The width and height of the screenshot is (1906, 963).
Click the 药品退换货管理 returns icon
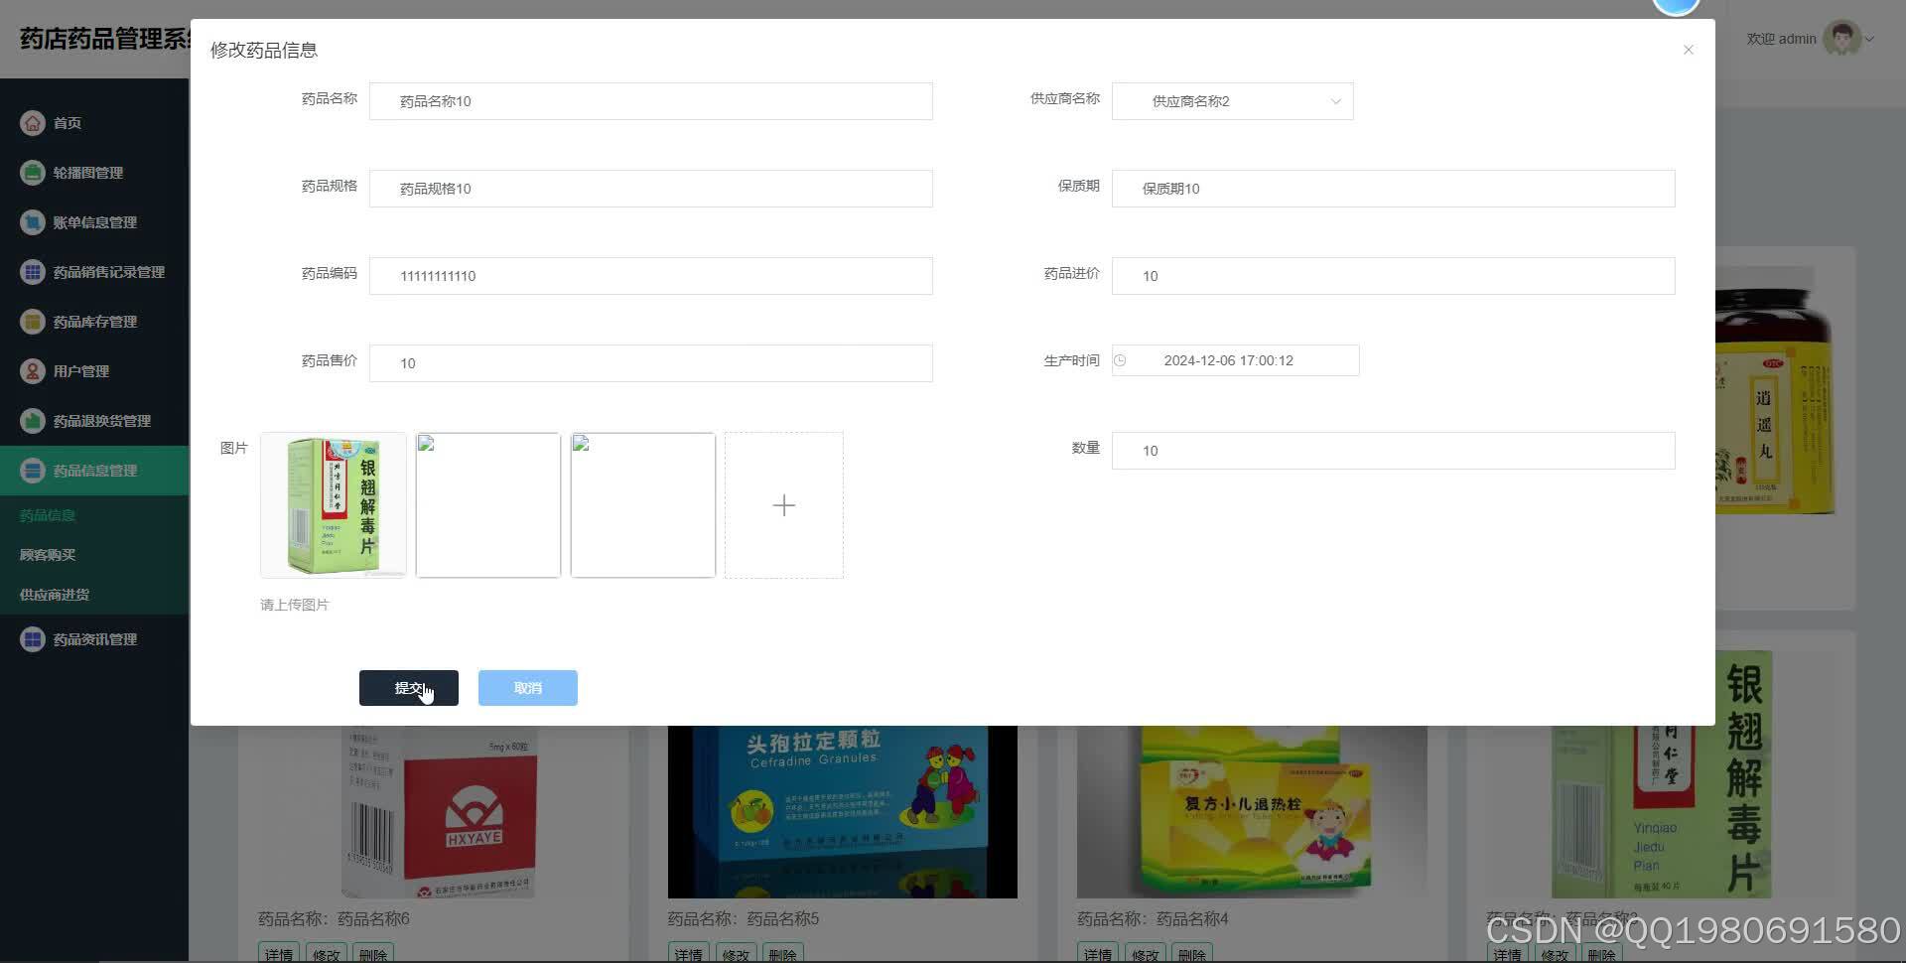click(x=31, y=420)
